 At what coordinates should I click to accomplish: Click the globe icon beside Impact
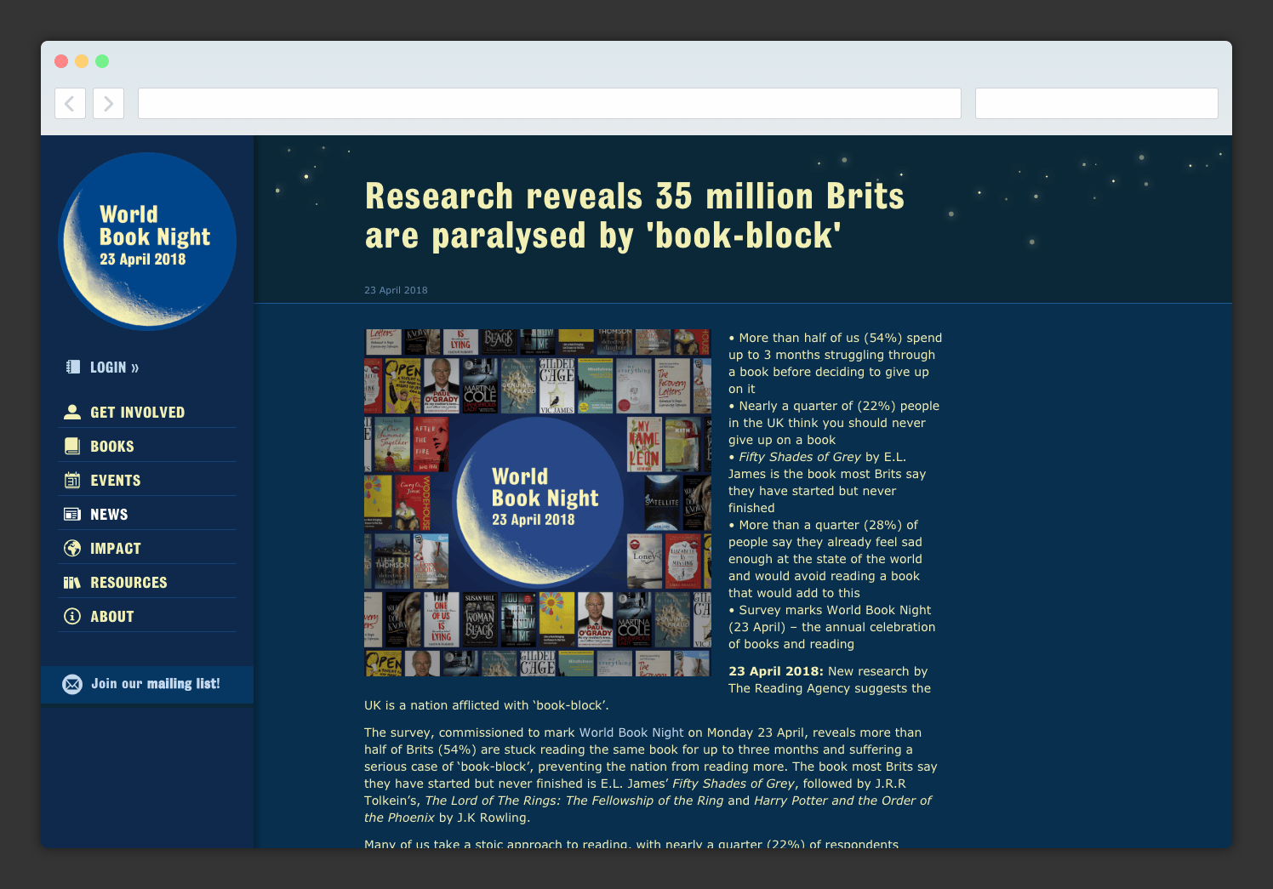click(72, 549)
